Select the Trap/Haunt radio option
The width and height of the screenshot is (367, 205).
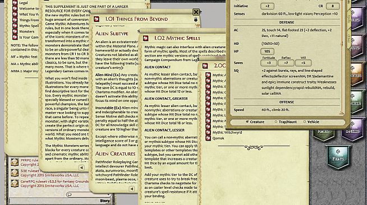(276, 122)
